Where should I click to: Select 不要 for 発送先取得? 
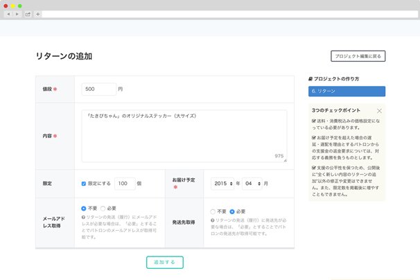[213, 211]
